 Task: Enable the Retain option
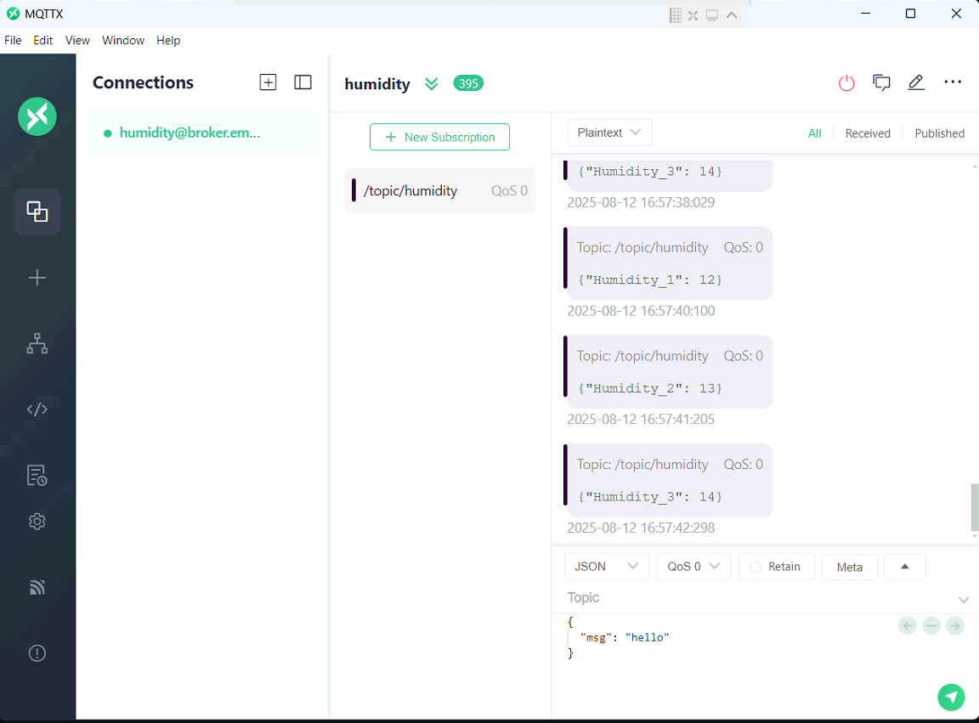click(776, 567)
